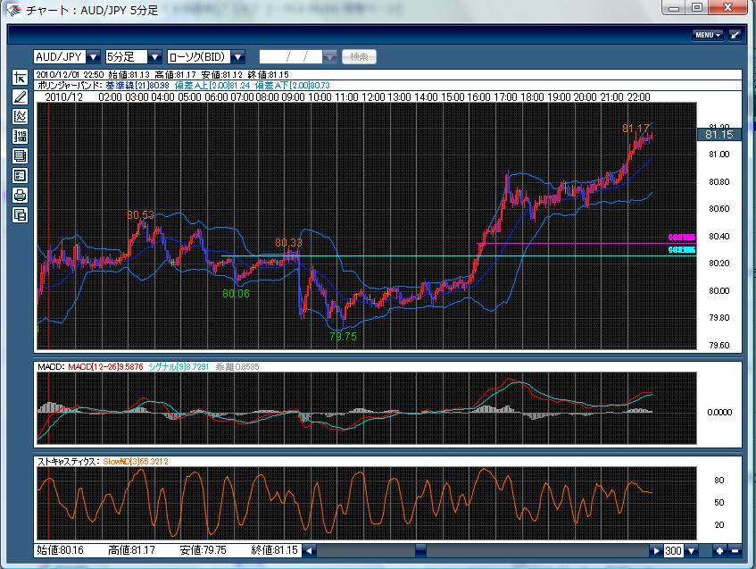Click the ボリンジャーバンド indicator name

[68, 86]
